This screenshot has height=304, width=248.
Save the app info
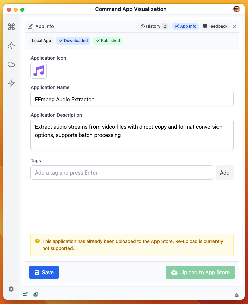click(44, 272)
